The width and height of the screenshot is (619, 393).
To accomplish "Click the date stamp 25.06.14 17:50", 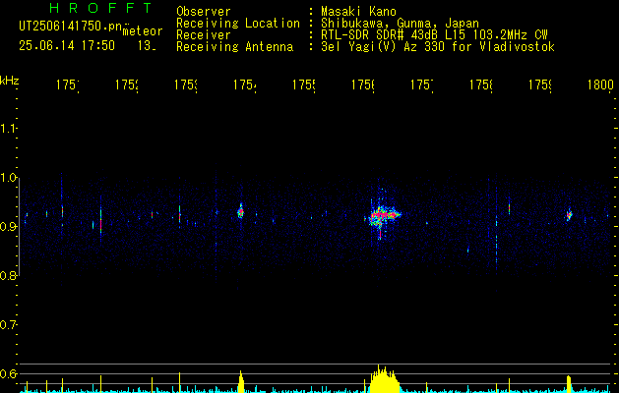I will pyautogui.click(x=67, y=46).
